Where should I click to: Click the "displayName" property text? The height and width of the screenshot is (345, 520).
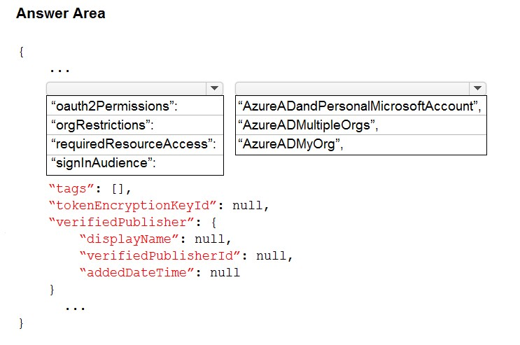(129, 239)
